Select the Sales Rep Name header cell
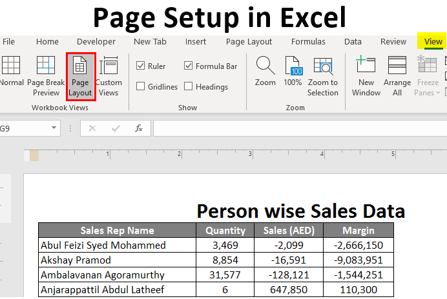The width and height of the screenshot is (447, 299). [117, 230]
